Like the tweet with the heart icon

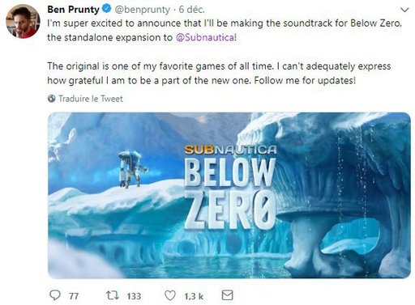point(170,295)
